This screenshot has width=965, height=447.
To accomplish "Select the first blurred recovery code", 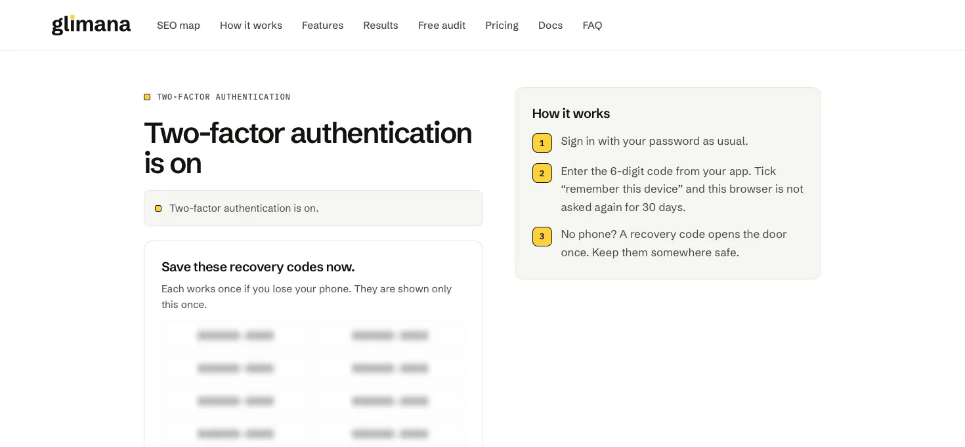I will click(x=236, y=336).
